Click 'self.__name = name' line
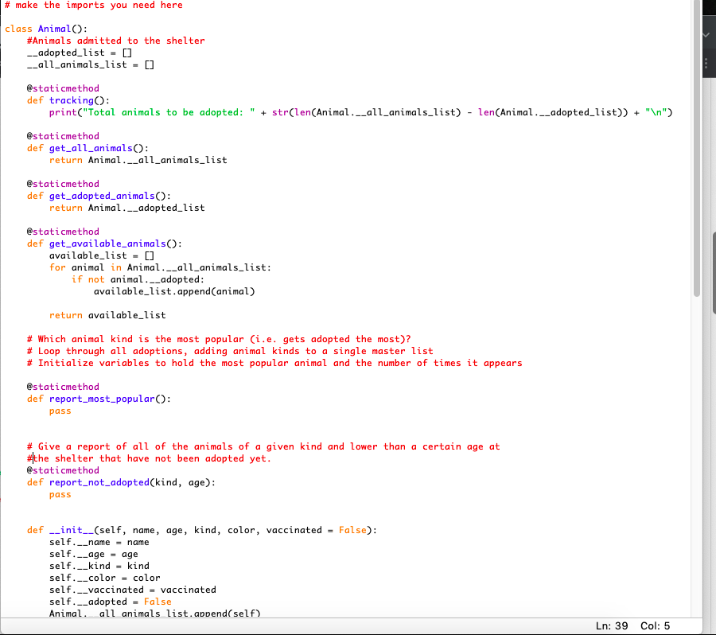 99,542
